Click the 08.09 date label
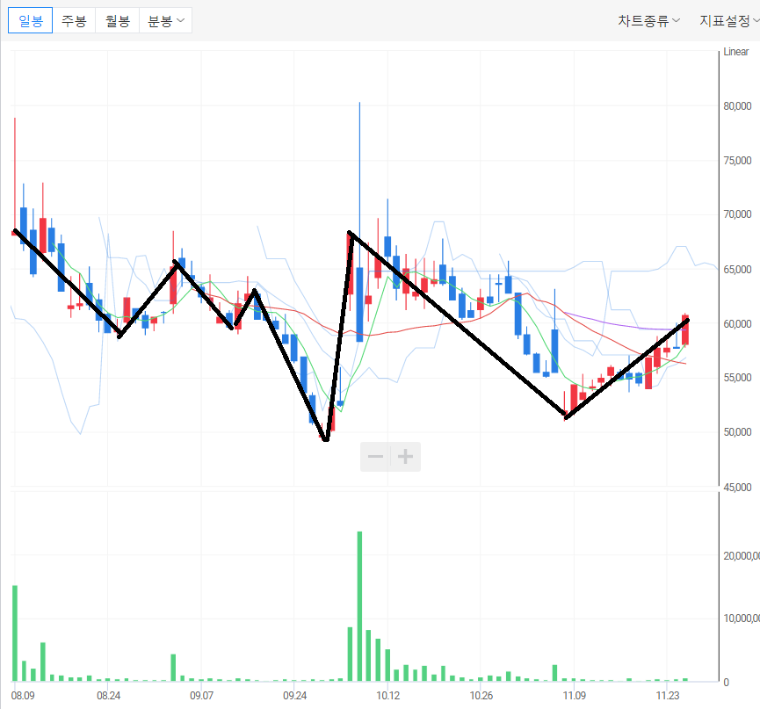The image size is (760, 709). 23,696
